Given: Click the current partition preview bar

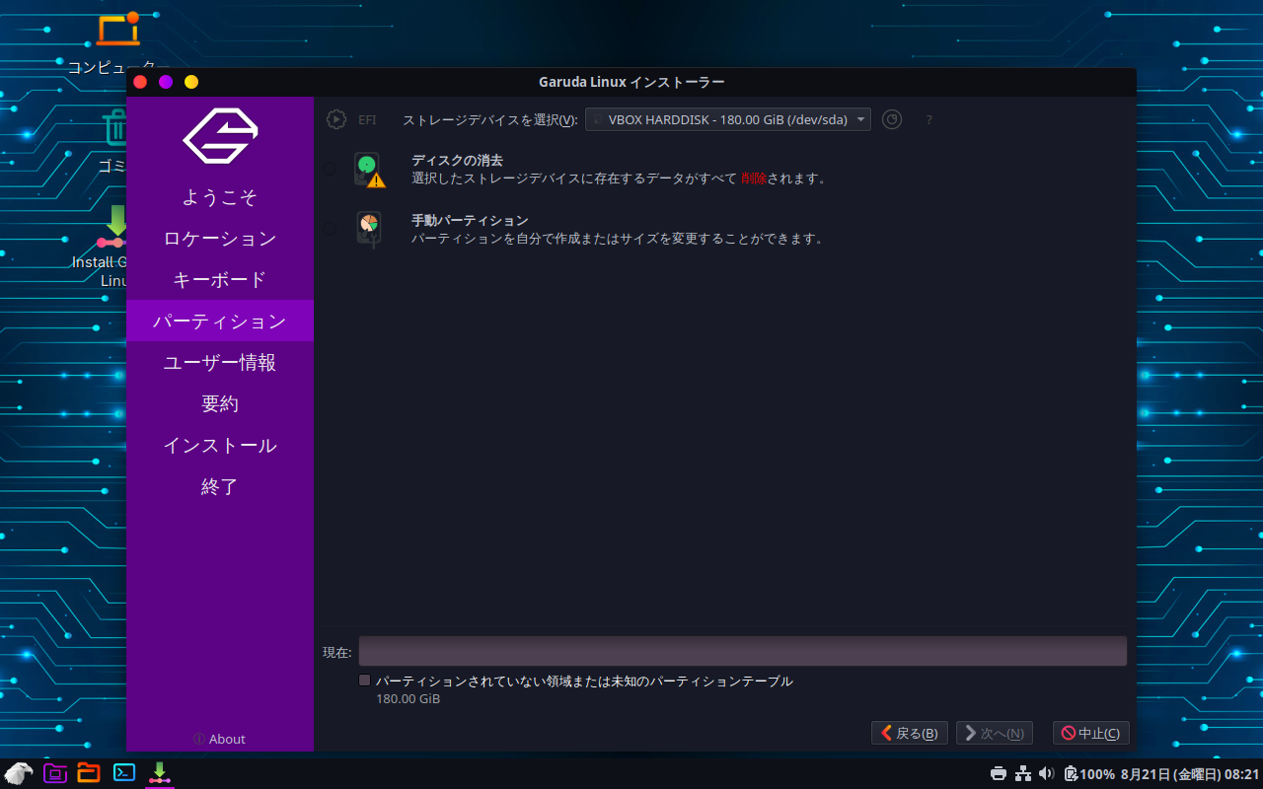Looking at the screenshot, I should [742, 651].
